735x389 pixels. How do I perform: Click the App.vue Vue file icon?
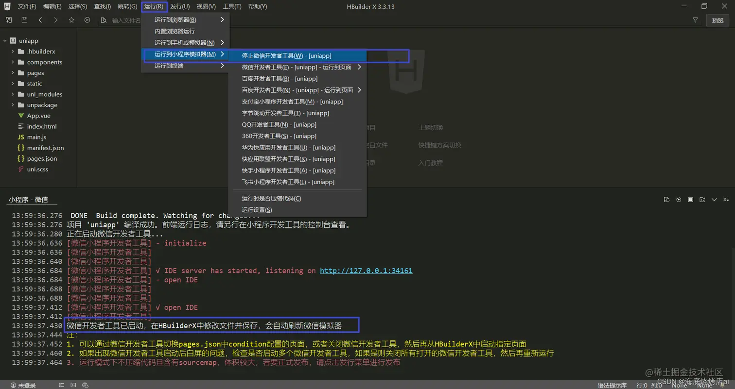pyautogui.click(x=21, y=116)
